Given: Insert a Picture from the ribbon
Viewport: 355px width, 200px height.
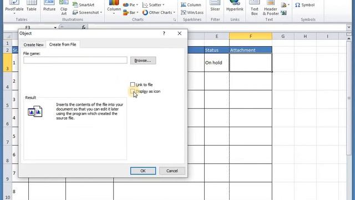Looking at the screenshot, I should click(x=49, y=6).
